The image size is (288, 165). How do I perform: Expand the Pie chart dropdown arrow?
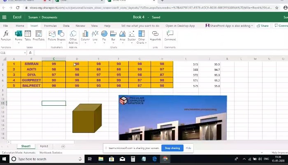click(104, 43)
